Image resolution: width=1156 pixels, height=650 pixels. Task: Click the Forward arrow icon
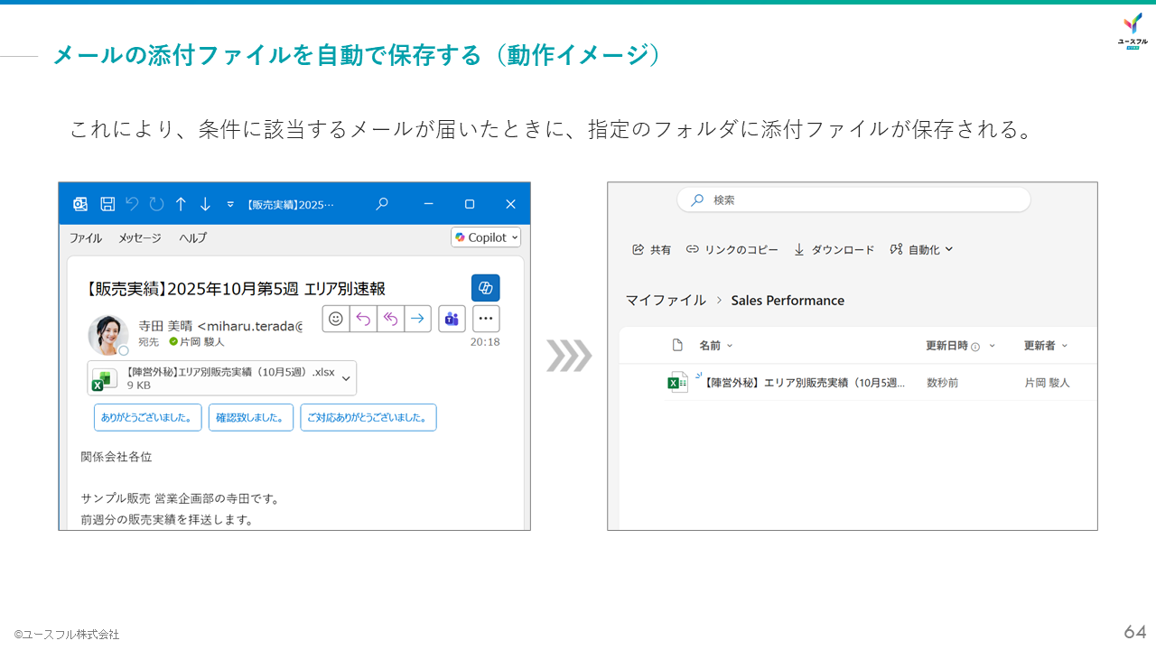click(x=417, y=319)
